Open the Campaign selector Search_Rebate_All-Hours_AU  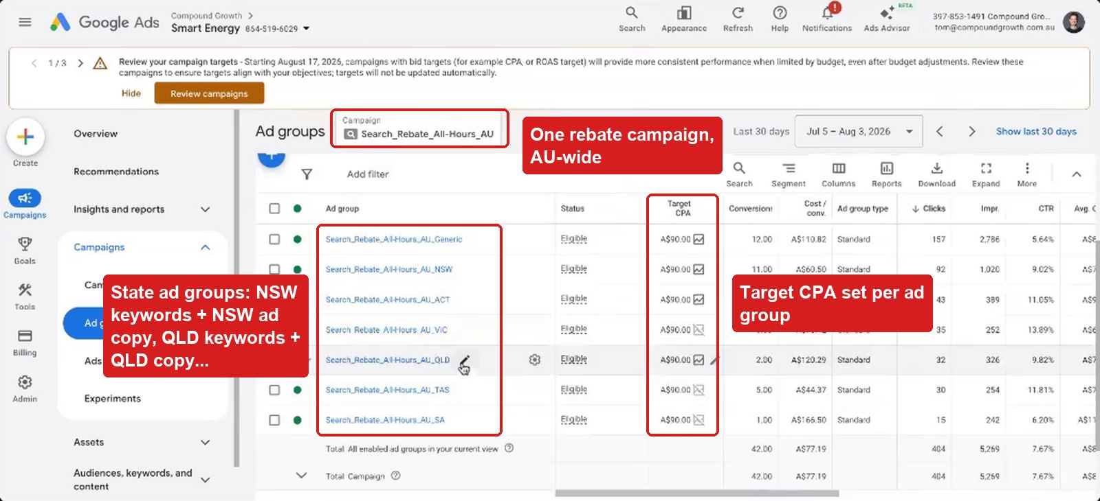tap(419, 128)
